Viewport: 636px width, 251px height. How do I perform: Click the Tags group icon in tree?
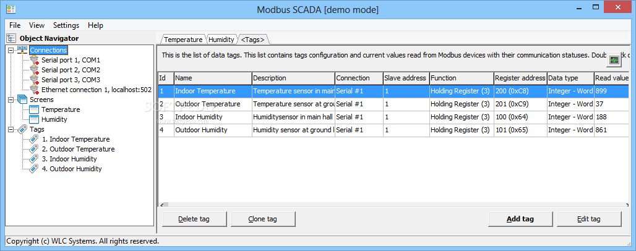(22, 129)
